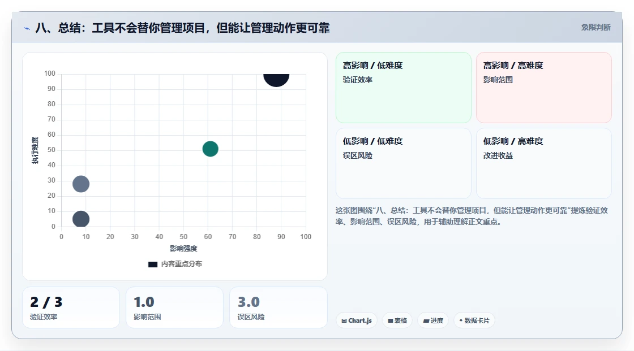Viewport: 634px width, 351px height.
Task: Open the 2 / 3 验证效率 stat card
Action: (x=71, y=307)
